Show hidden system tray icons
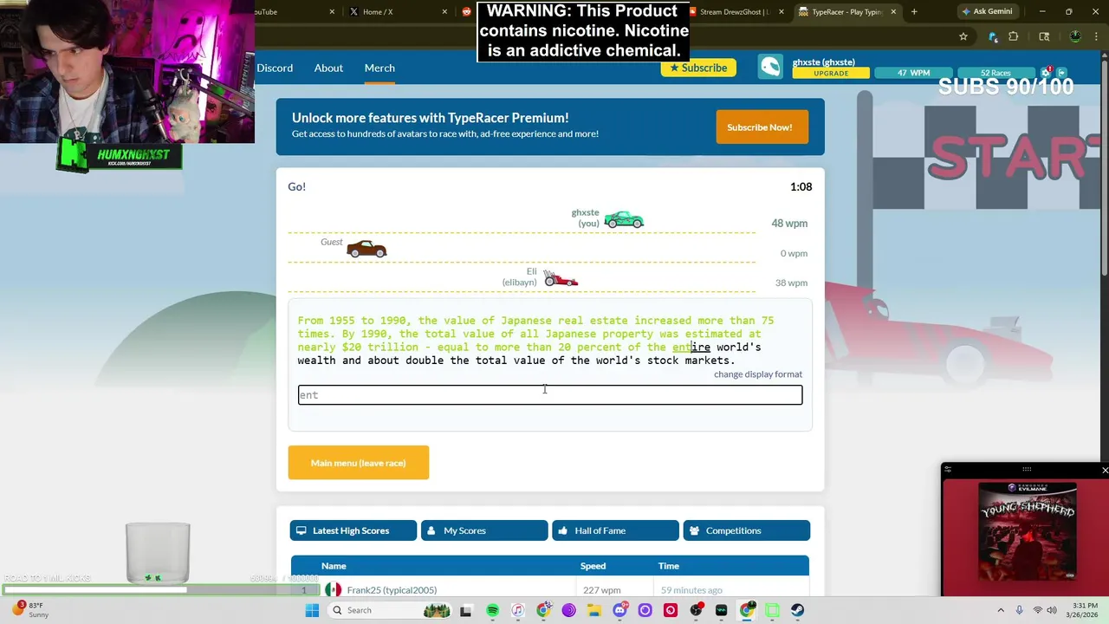This screenshot has height=624, width=1109. point(1001,610)
